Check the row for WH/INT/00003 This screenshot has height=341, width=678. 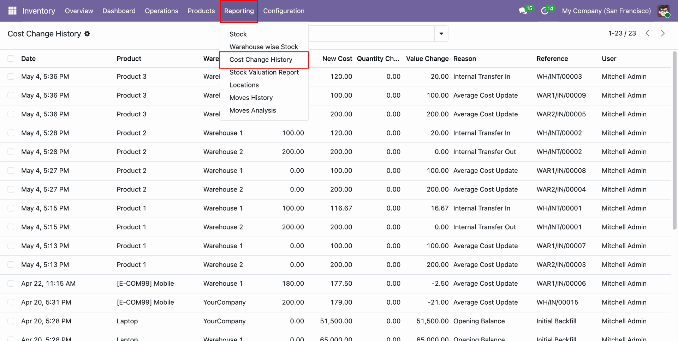(11, 77)
